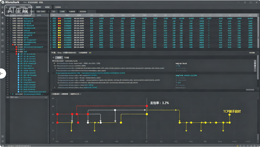260x147 pixels.
Task: Click the grid icon at top-left corner
Action: pos(3,7)
